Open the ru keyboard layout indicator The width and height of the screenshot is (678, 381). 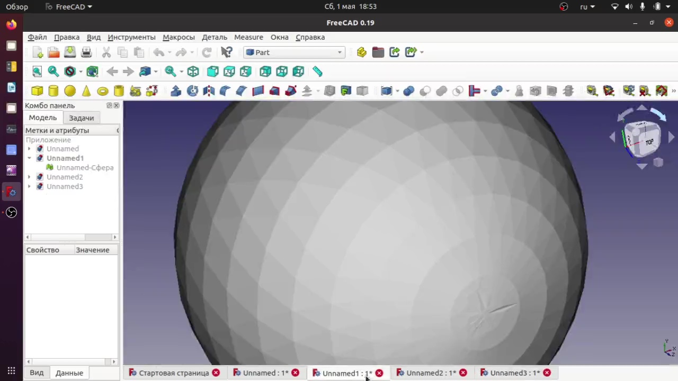587,6
